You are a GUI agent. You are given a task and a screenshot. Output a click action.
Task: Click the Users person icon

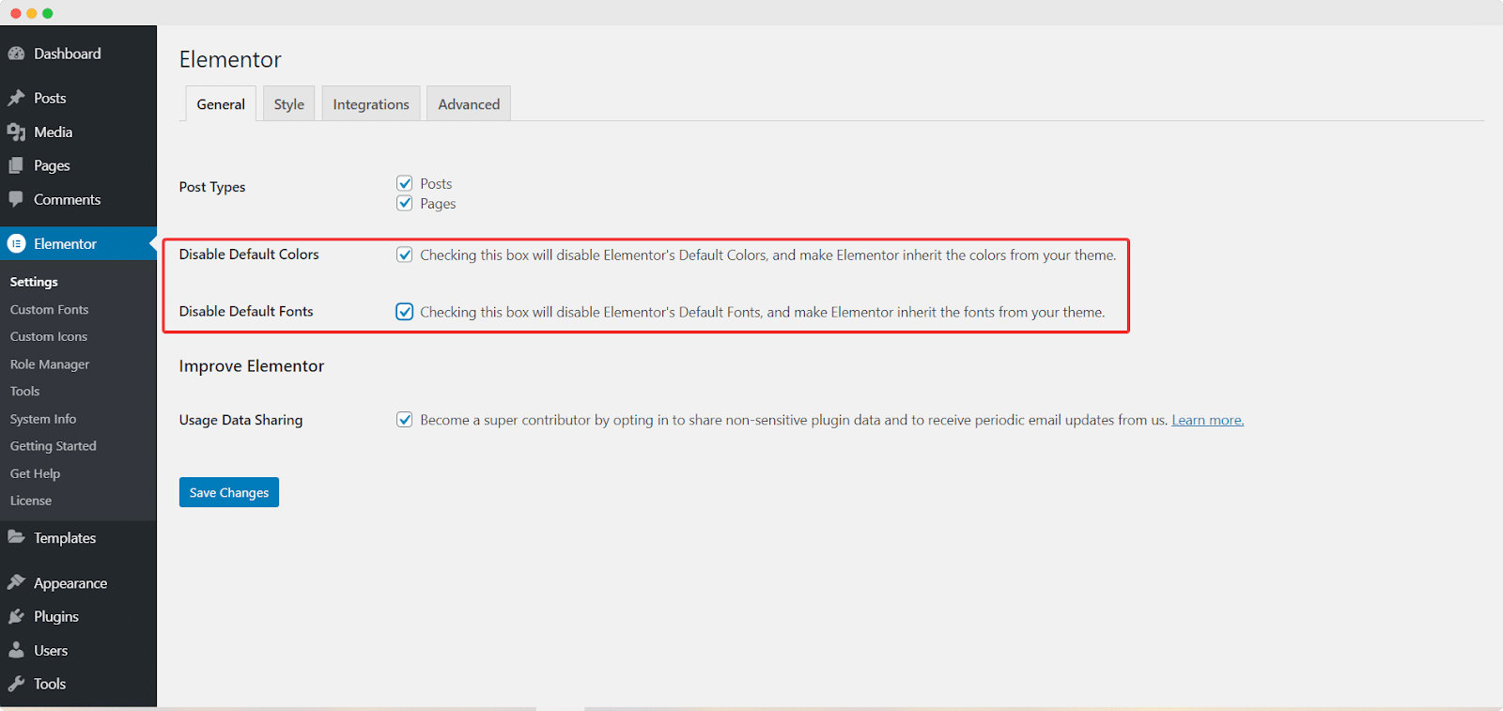coord(16,650)
